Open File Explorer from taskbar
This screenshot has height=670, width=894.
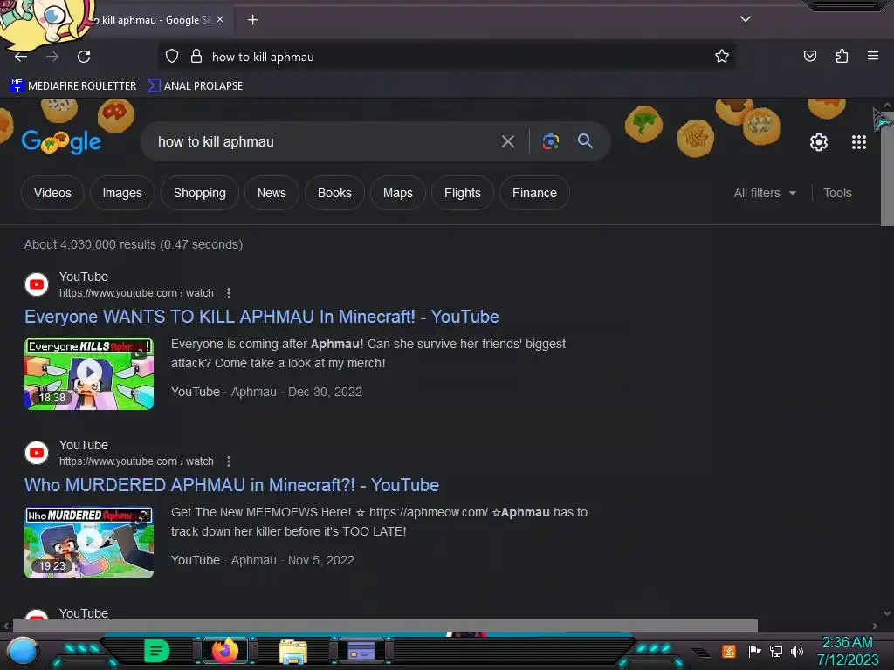coord(293,651)
